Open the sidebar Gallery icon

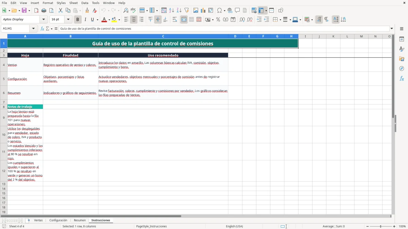click(x=402, y=59)
